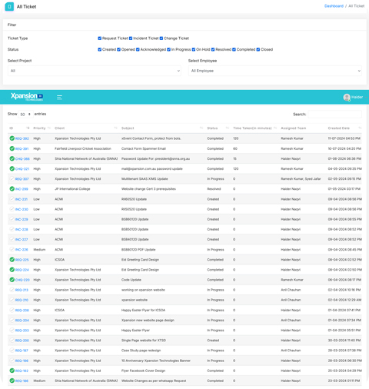Open ticket link INC-227
This screenshot has width=369, height=389.
click(x=22, y=240)
